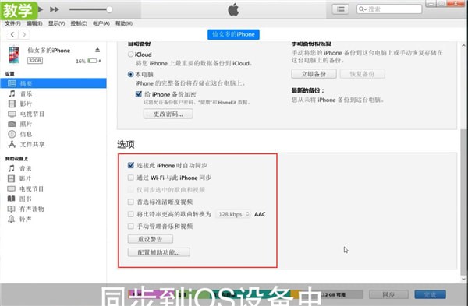Click the play button in the toolbar
Viewport: 468px width, 306px height.
41,9
